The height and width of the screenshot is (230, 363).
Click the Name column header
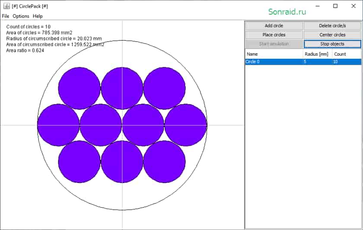click(x=274, y=54)
